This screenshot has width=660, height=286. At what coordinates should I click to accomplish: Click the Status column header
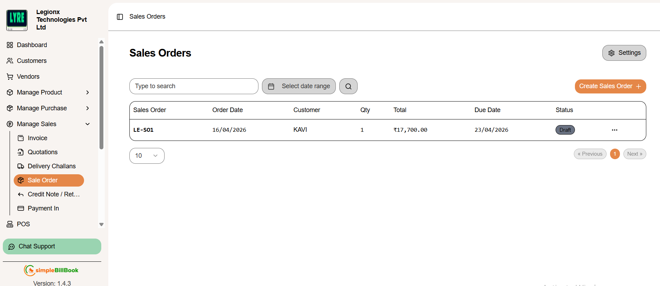point(564,110)
